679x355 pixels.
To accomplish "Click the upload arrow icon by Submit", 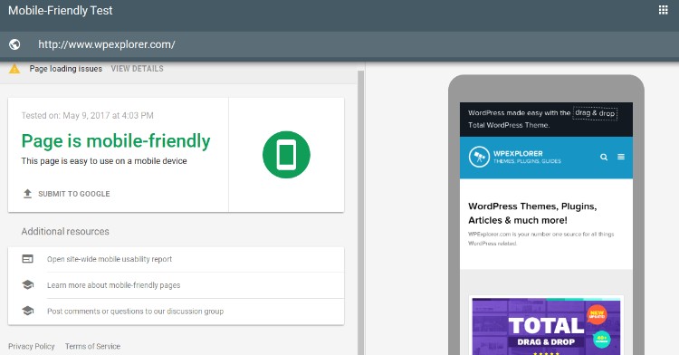I will 27,194.
